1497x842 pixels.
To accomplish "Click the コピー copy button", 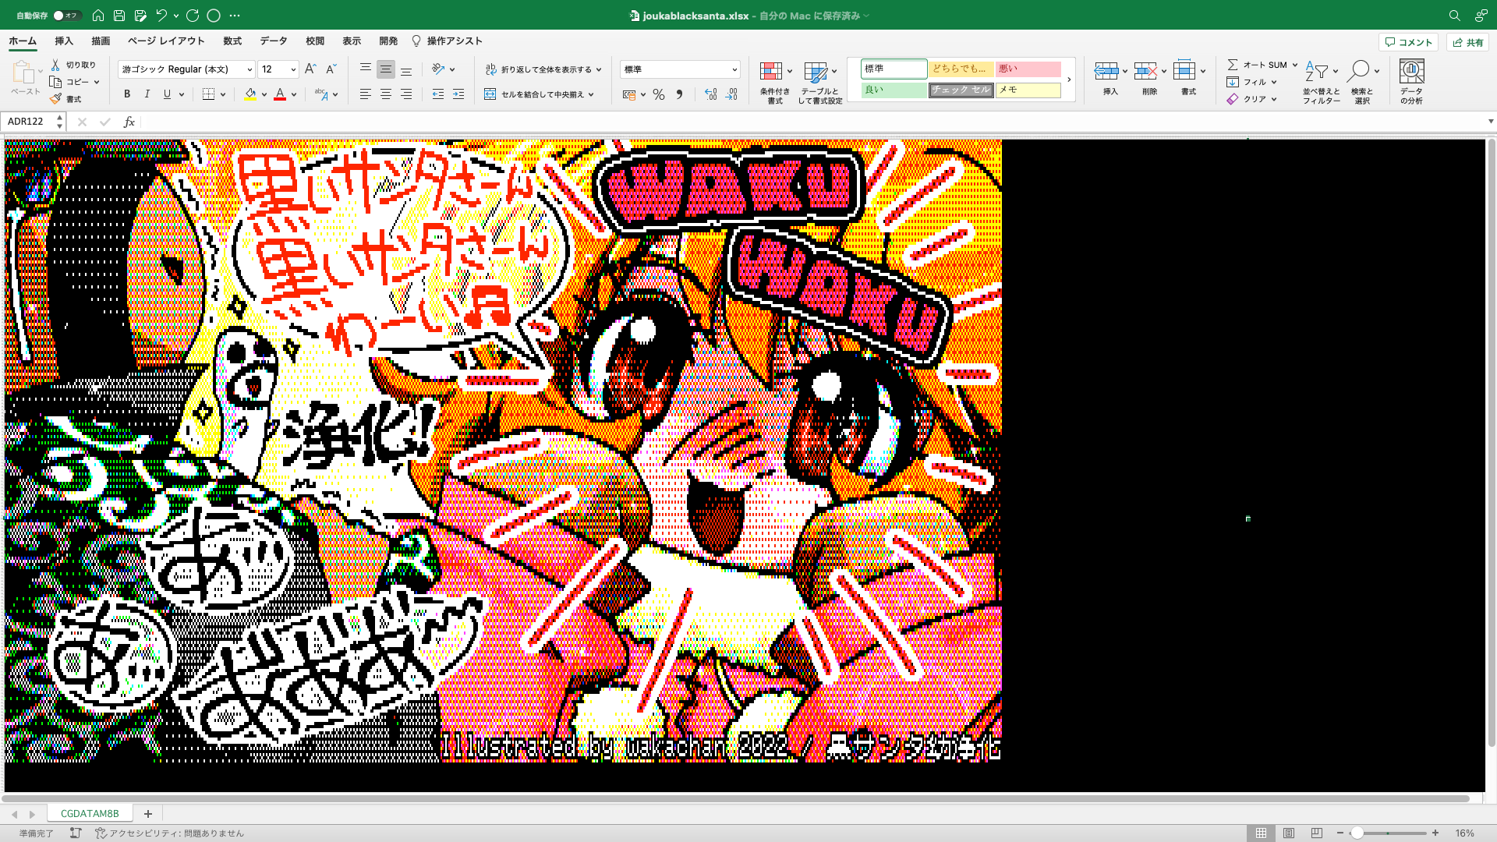I will click(x=74, y=82).
